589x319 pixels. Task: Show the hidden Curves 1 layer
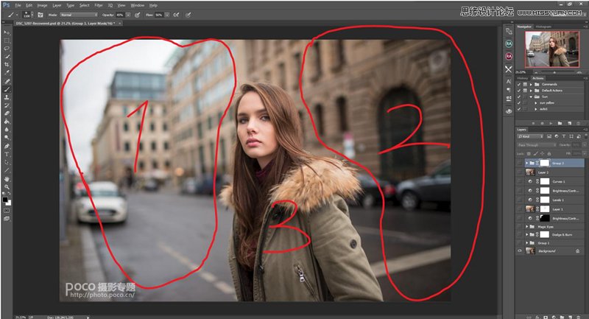521,180
